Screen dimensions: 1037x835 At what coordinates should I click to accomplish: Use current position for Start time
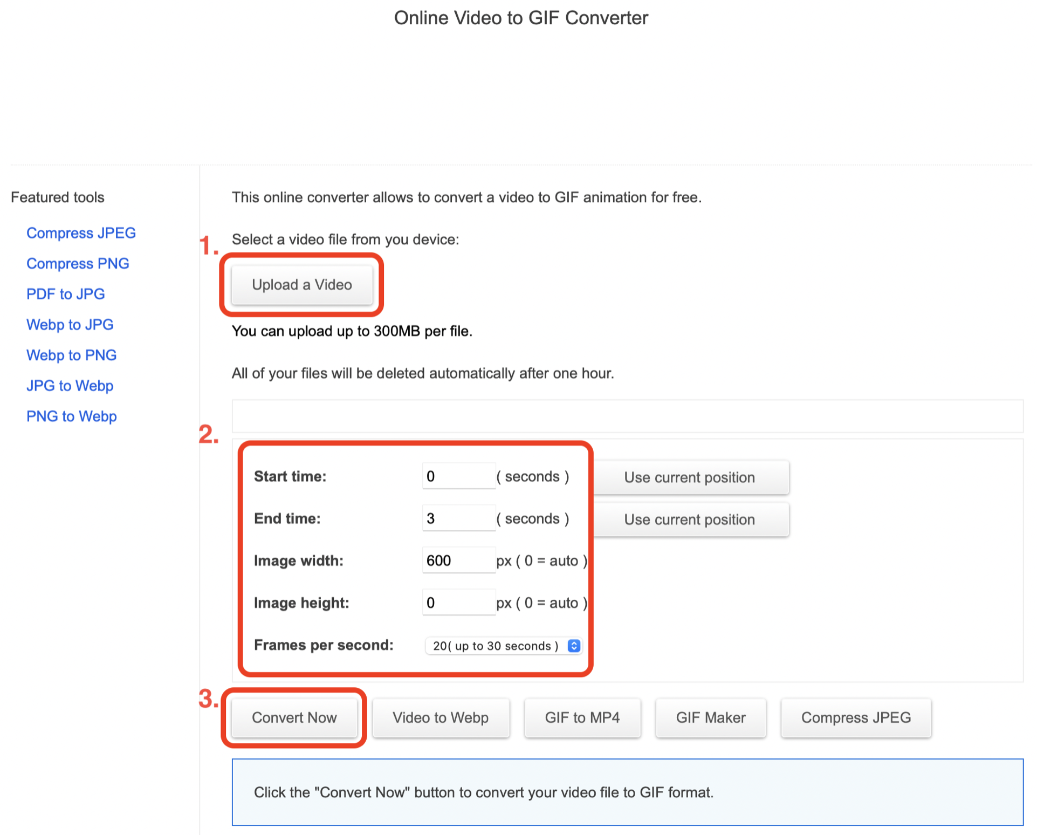pyautogui.click(x=689, y=477)
